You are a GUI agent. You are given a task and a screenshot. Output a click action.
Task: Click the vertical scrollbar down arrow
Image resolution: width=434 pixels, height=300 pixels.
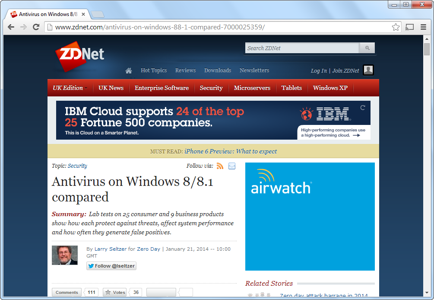tap(427, 294)
